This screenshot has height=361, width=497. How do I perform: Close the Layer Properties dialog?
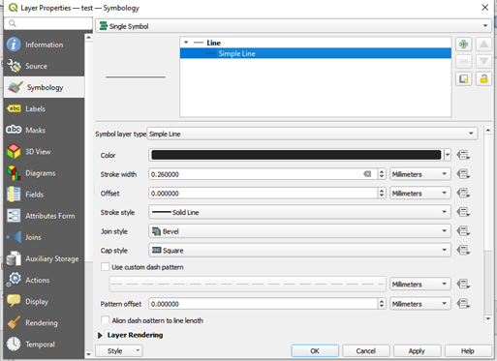(484, 8)
